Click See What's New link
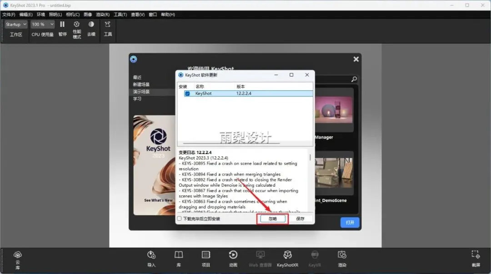 pyautogui.click(x=158, y=200)
